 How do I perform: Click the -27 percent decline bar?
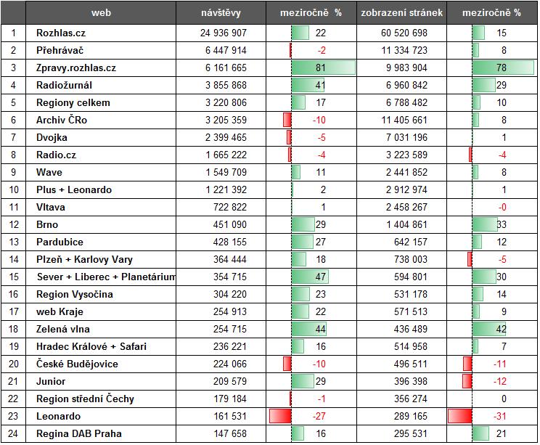click(x=280, y=417)
